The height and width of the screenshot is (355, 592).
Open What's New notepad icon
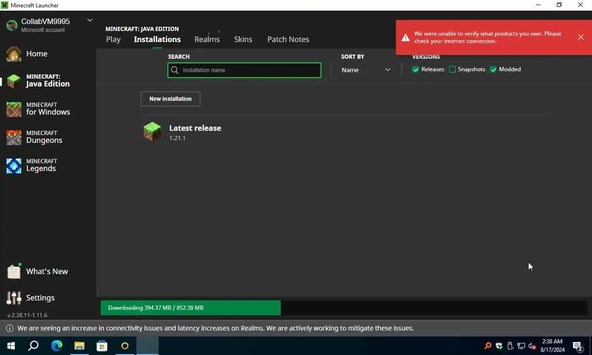(x=13, y=271)
